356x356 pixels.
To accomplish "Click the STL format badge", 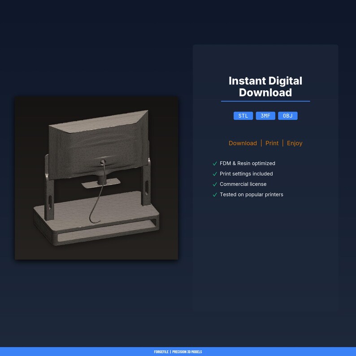I will pos(243,116).
